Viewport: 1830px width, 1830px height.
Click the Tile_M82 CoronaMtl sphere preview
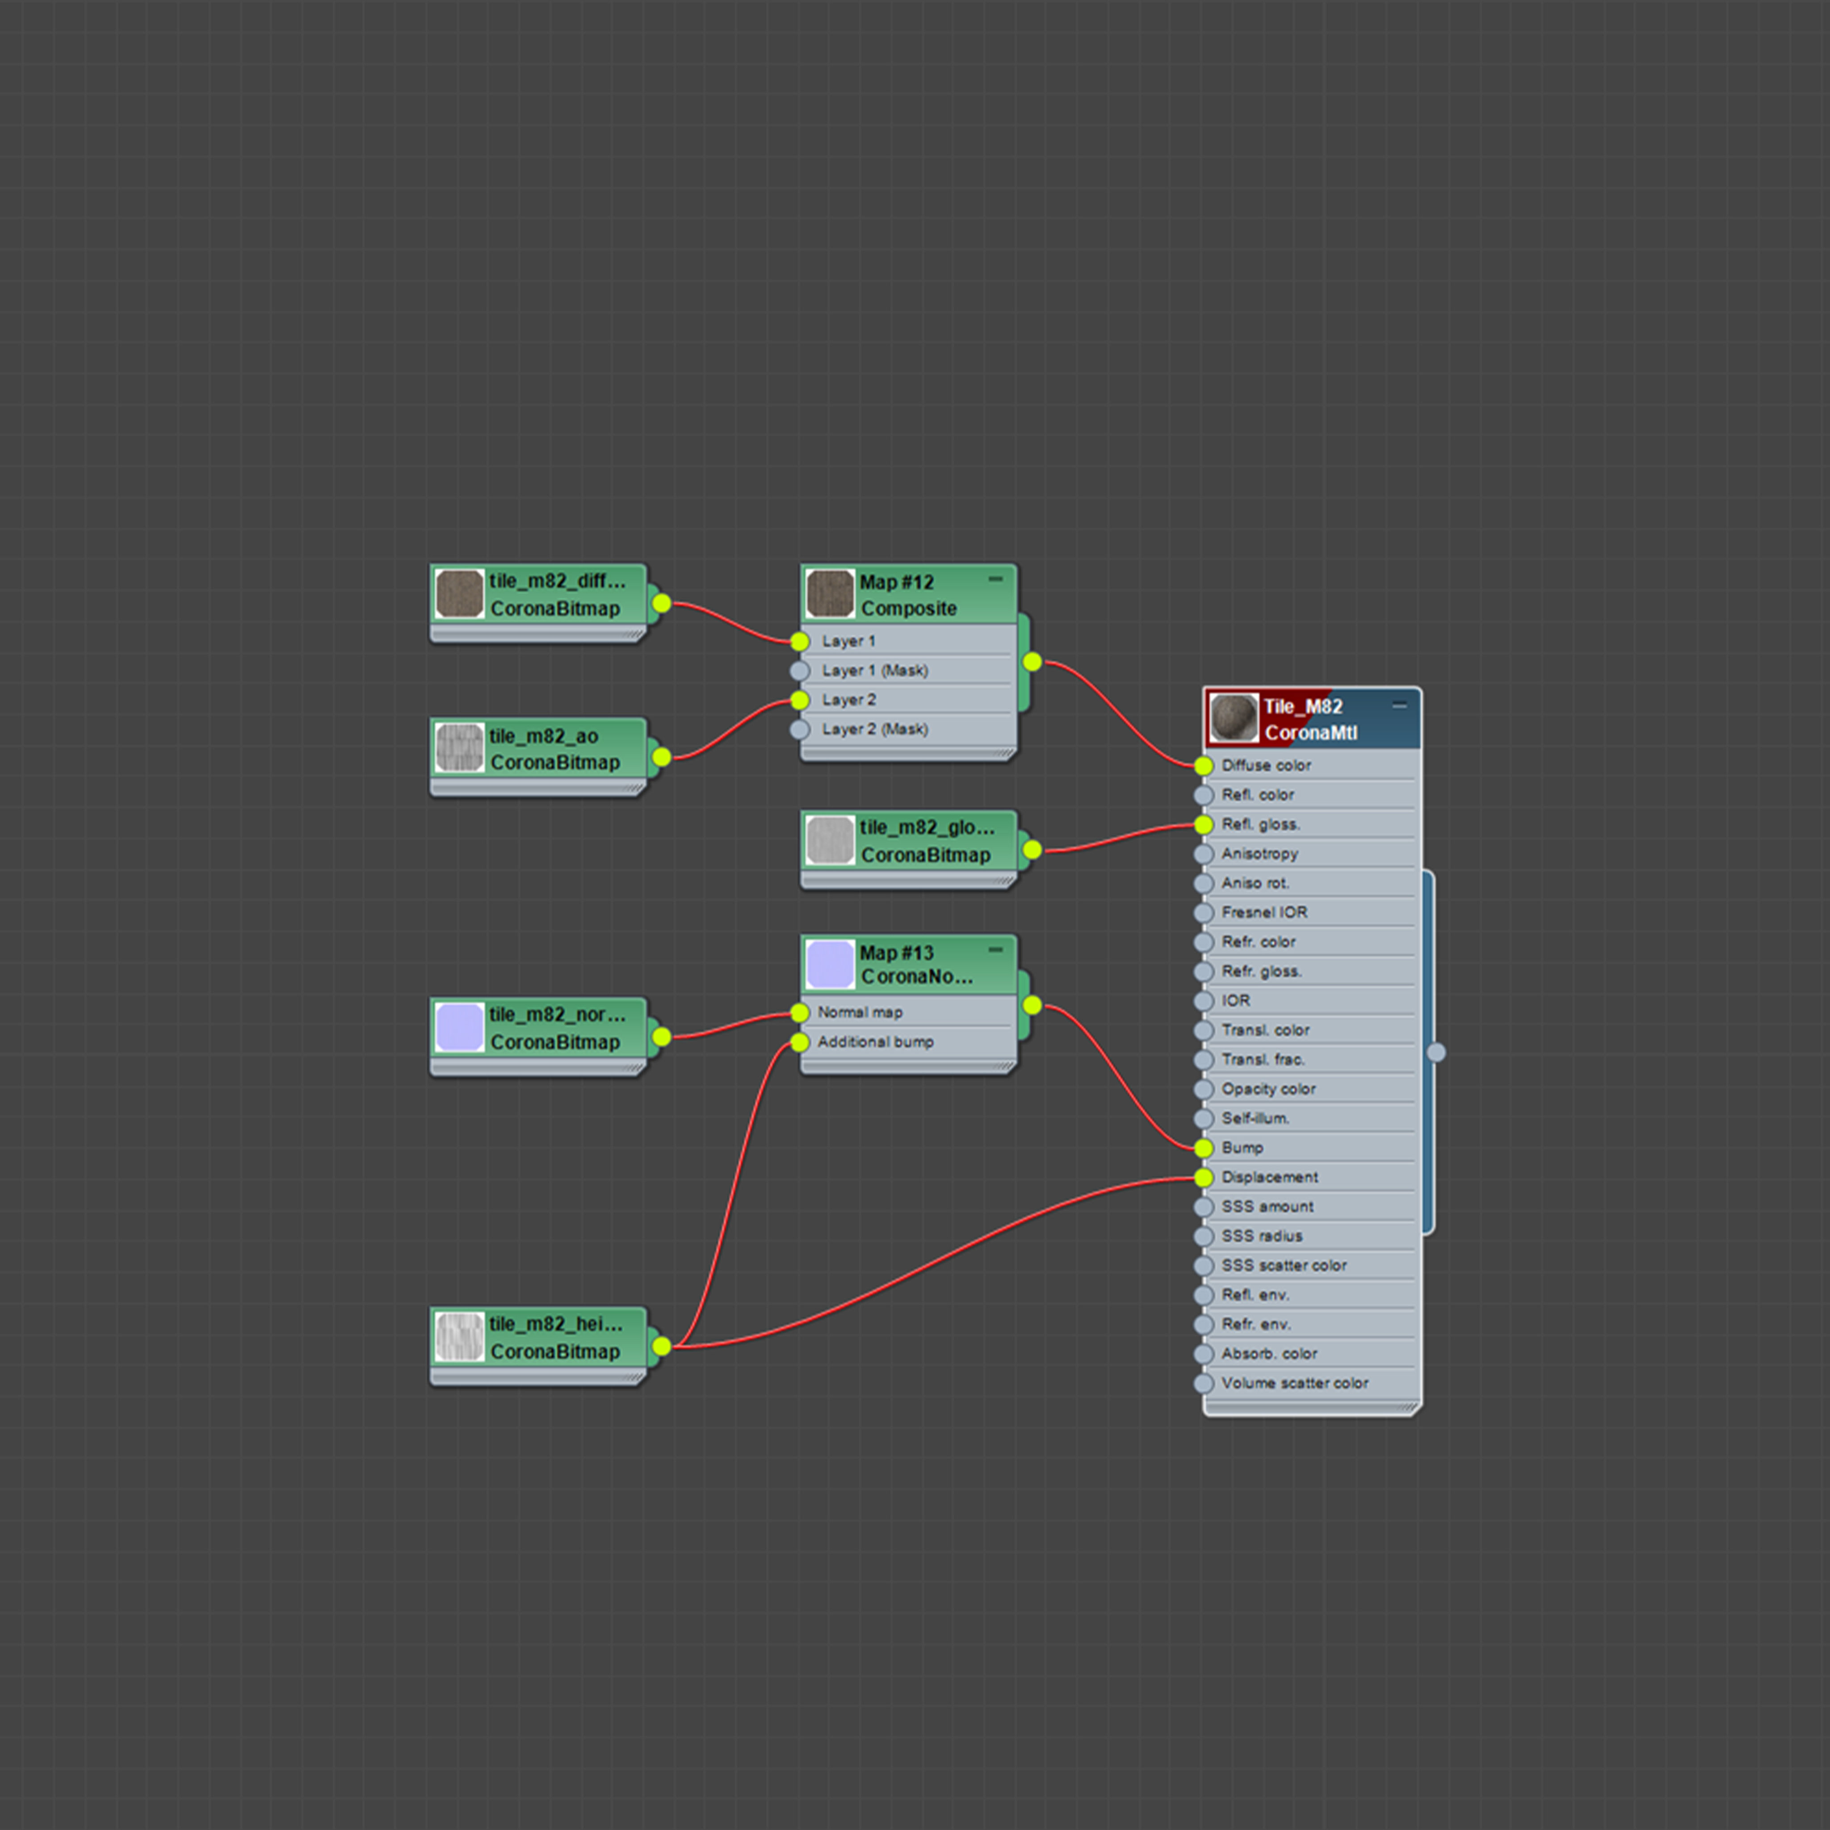[x=1233, y=718]
